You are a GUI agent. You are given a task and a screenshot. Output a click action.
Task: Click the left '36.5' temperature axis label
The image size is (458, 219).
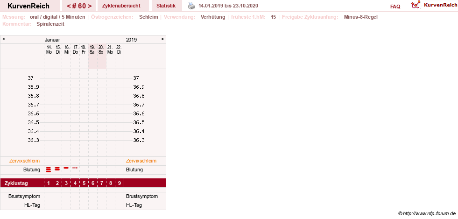[33, 122]
